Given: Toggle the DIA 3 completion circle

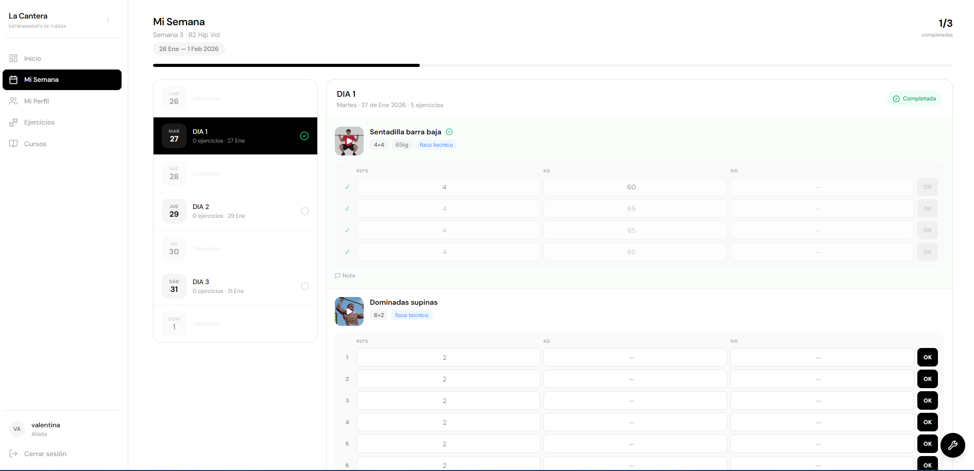Looking at the screenshot, I should (x=305, y=286).
